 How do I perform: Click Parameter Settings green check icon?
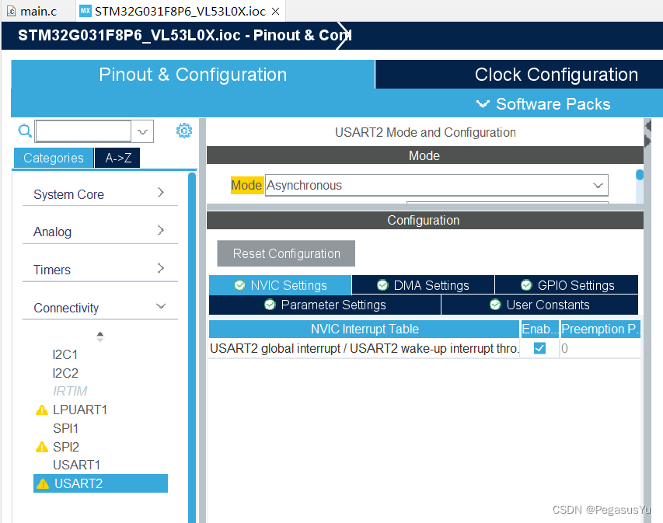[x=270, y=305]
